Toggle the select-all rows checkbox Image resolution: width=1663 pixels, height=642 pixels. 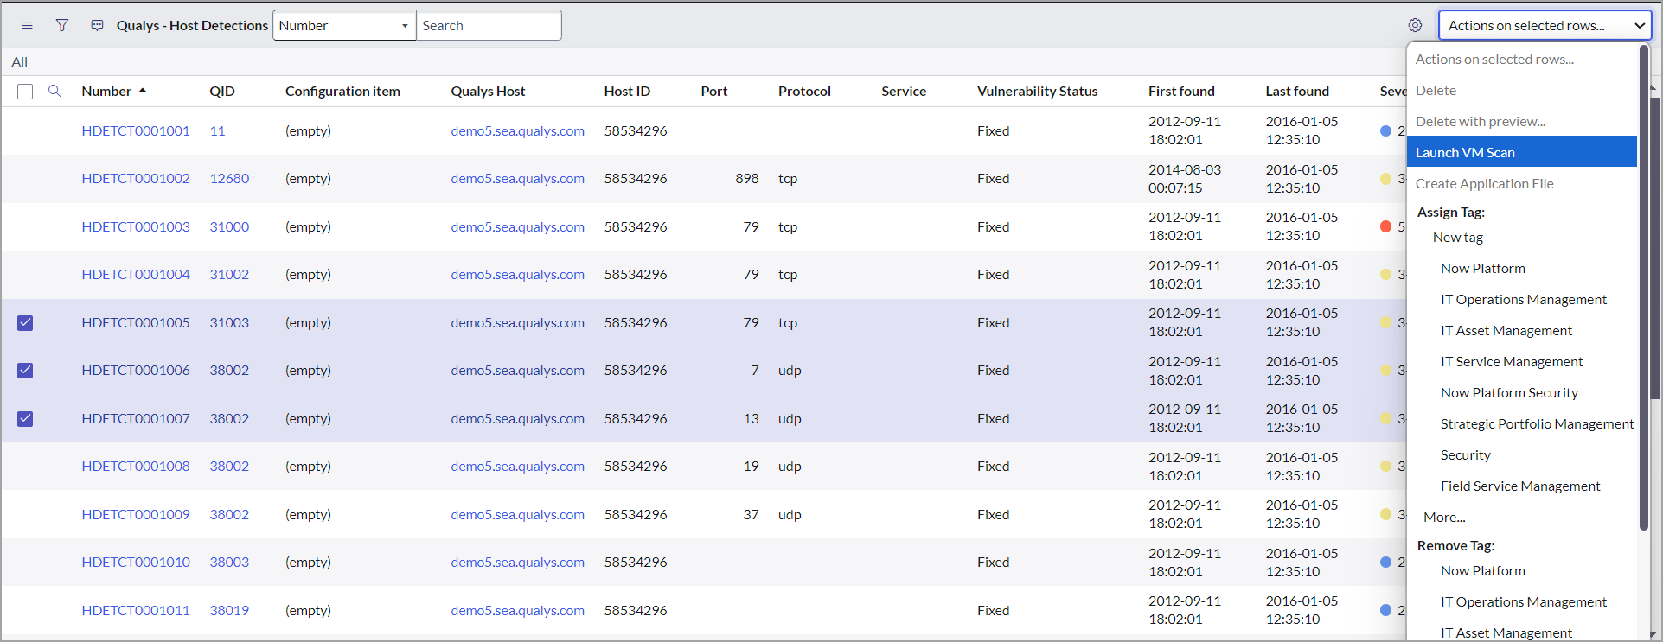click(25, 92)
